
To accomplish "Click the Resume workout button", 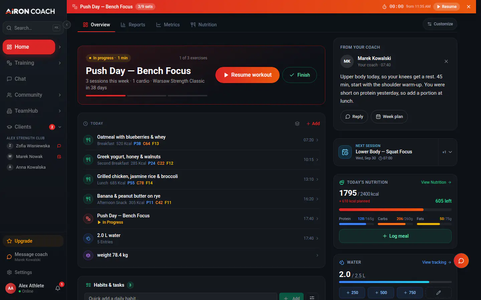I will tap(248, 75).
